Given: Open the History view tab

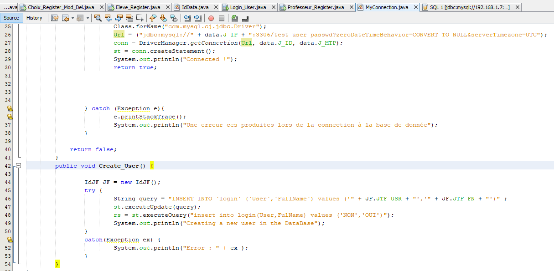Looking at the screenshot, I should pos(35,18).
